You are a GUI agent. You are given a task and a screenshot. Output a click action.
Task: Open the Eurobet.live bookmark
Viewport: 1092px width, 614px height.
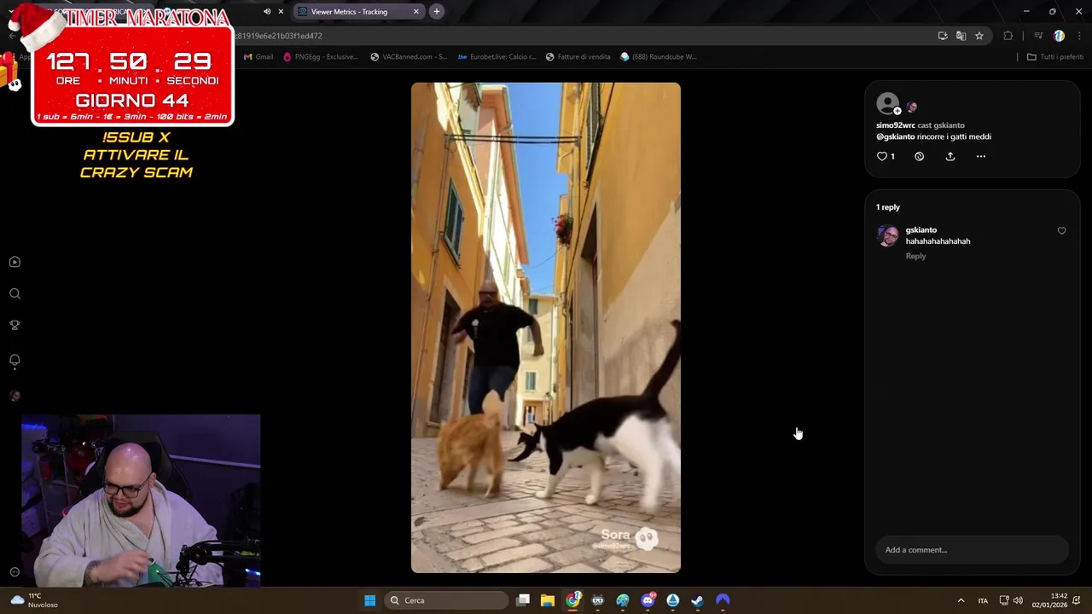pos(497,57)
